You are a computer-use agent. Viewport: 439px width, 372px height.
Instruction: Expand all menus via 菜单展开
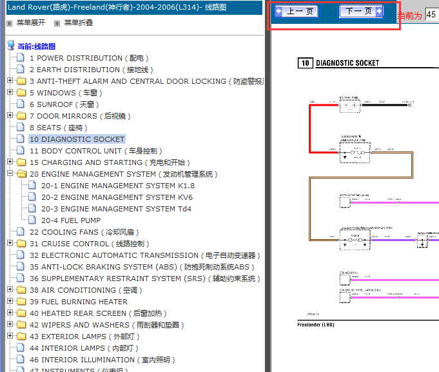point(31,23)
